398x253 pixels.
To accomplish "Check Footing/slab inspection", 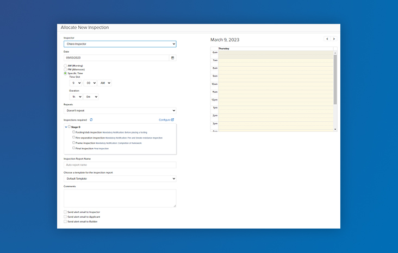I will (73, 132).
